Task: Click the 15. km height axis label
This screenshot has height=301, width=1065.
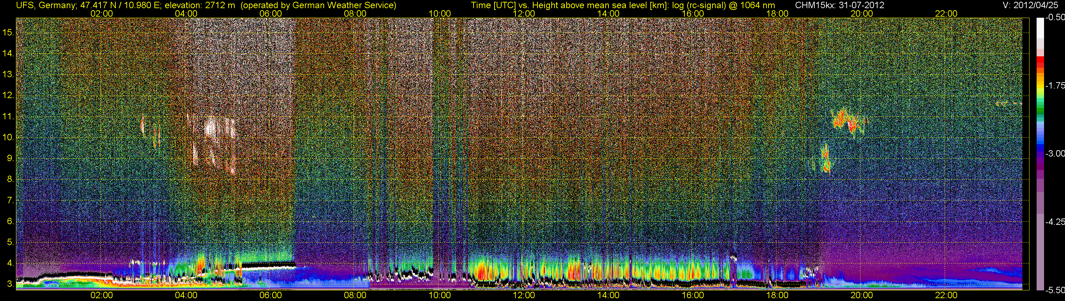Action: coord(8,33)
